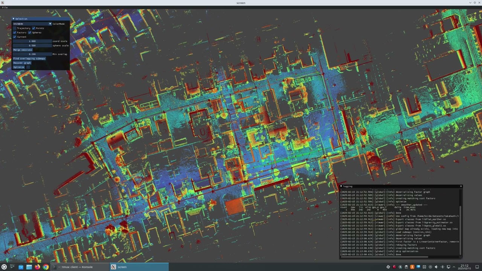Image resolution: width=482 pixels, height=271 pixels.
Task: Open the volume control tray icon
Action: pyautogui.click(x=436, y=267)
